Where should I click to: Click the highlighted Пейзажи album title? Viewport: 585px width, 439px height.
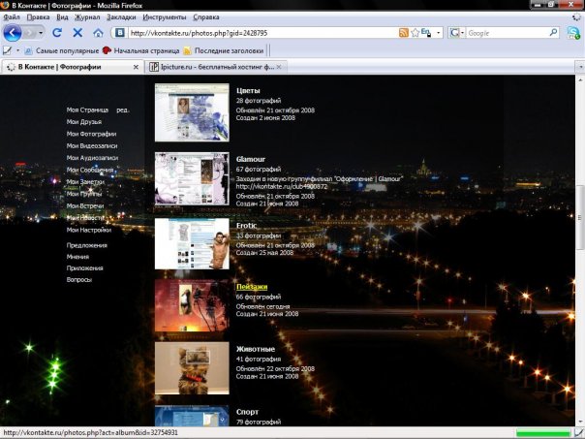252,287
